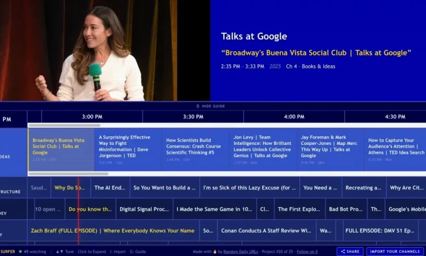Click the red current-time line marker
The width and height of the screenshot is (426, 256).
pyautogui.click(x=79, y=211)
